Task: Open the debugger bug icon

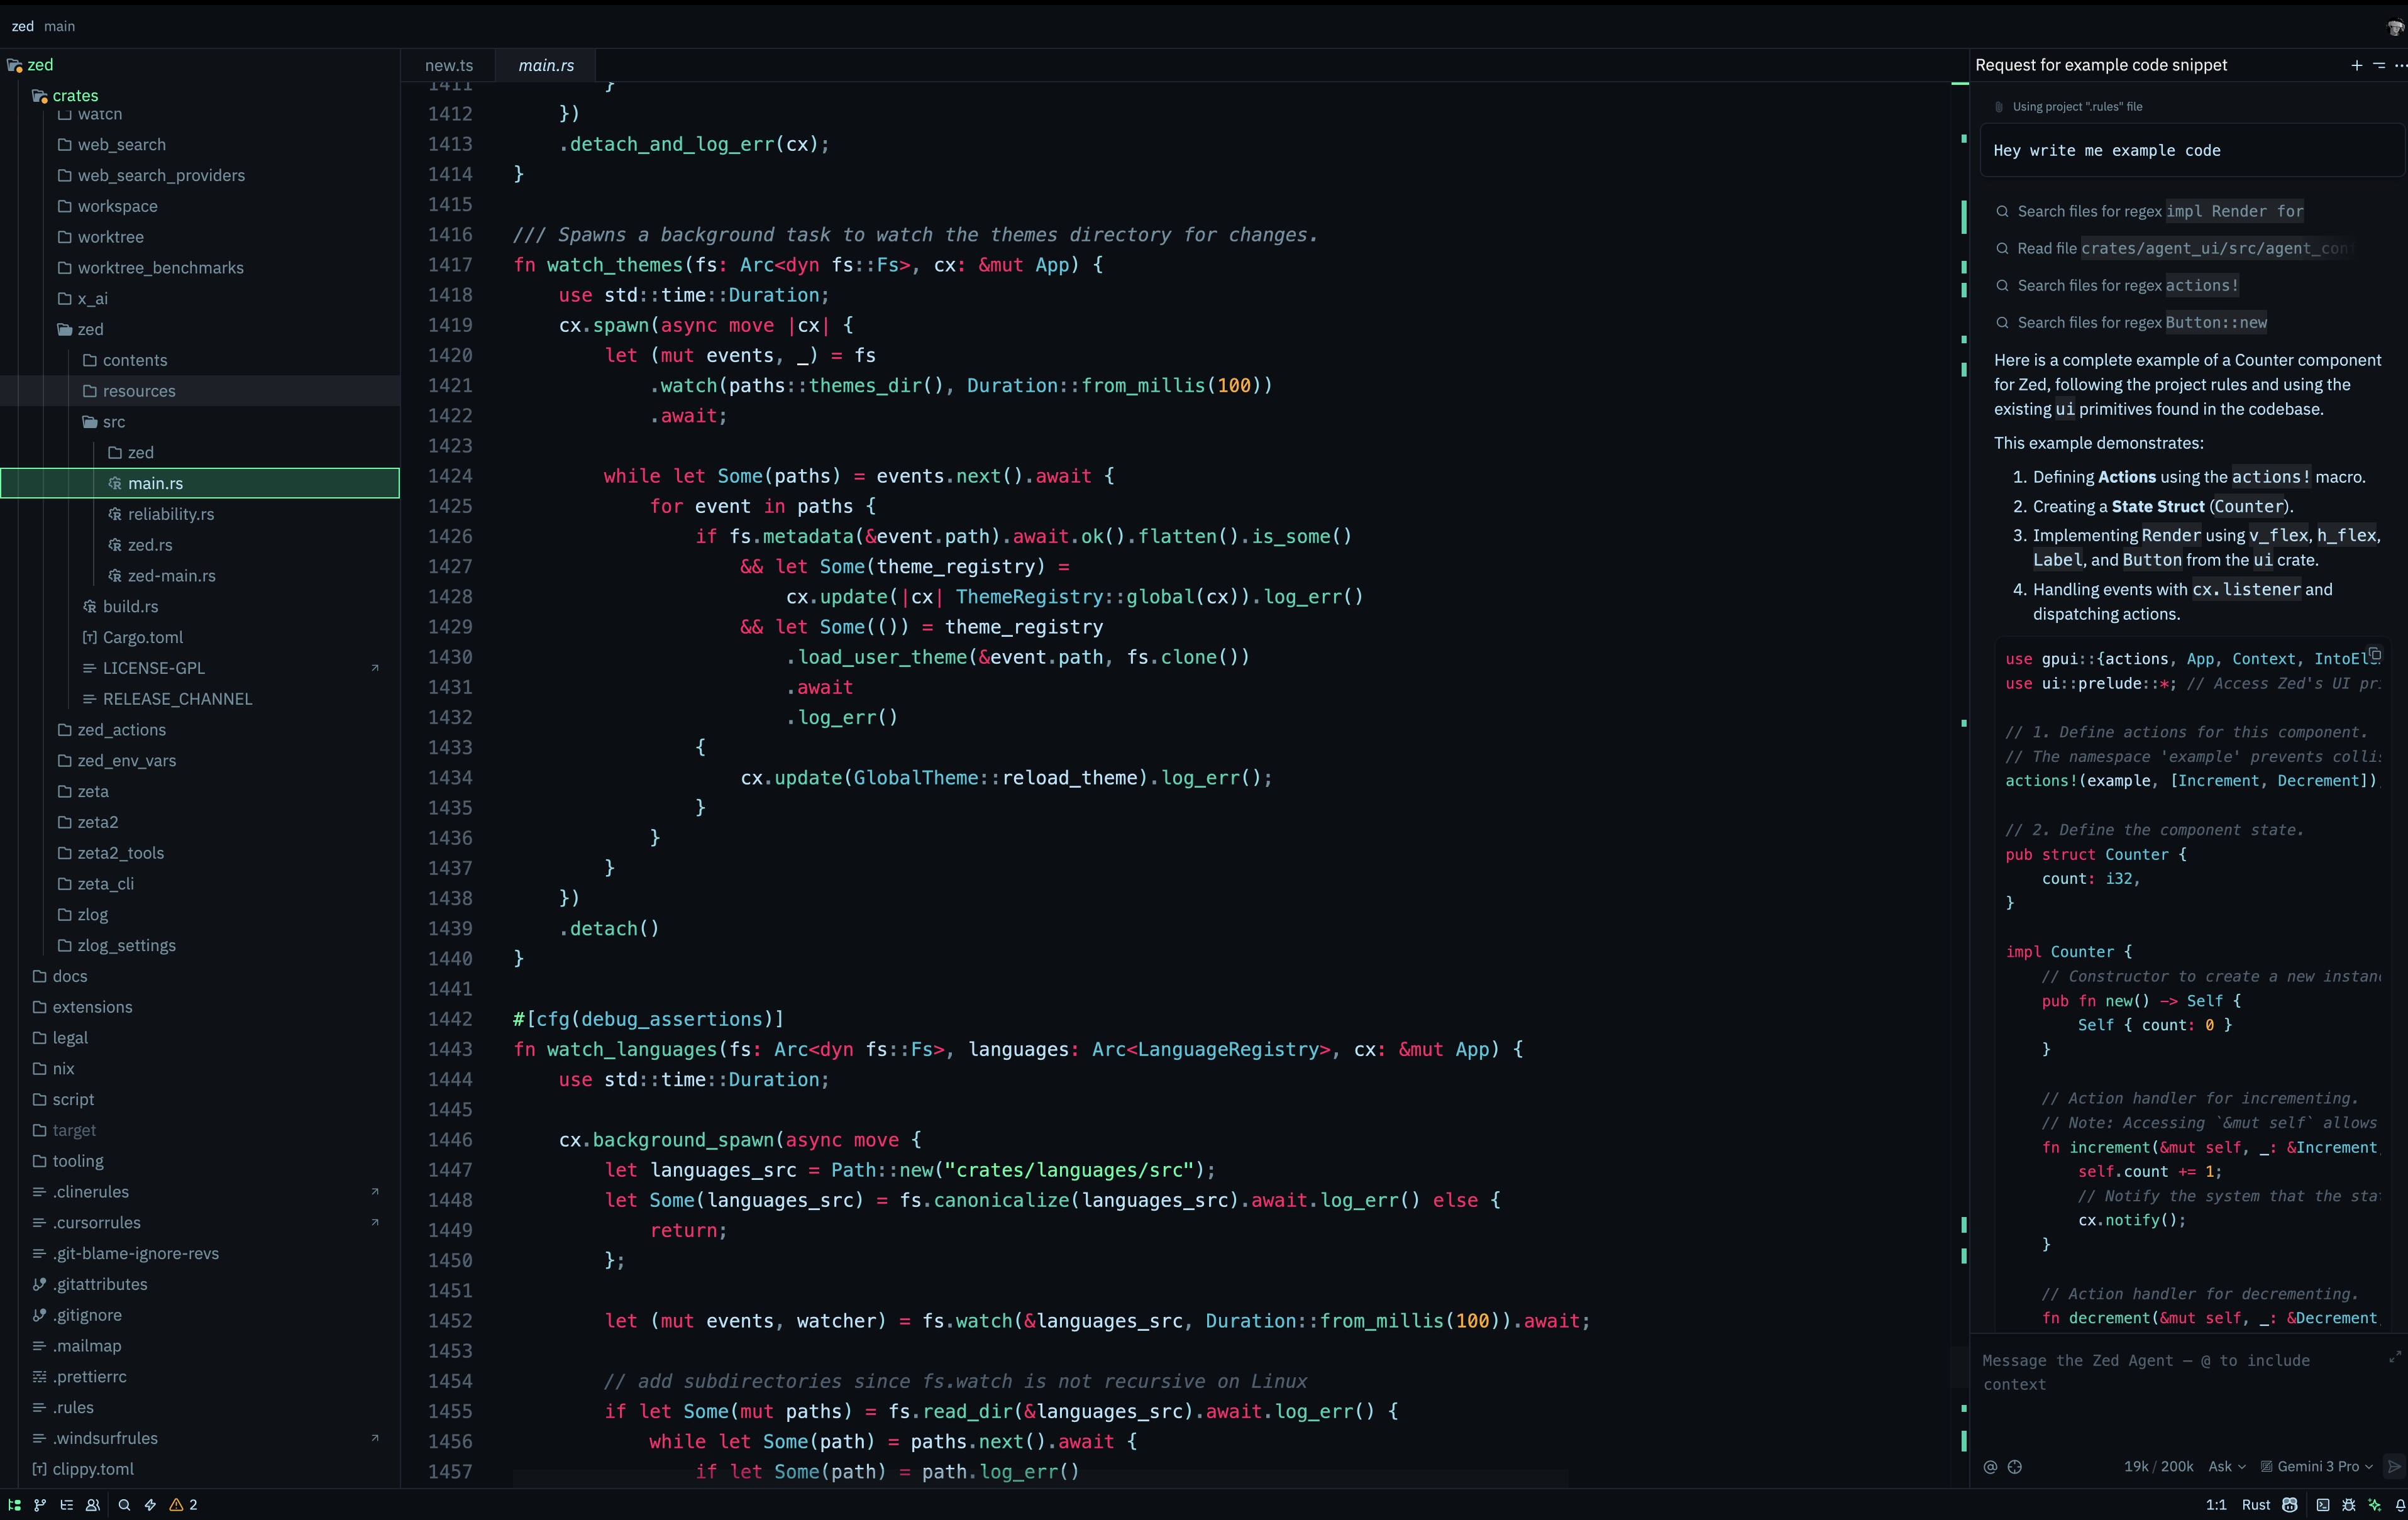Action: coord(2349,1504)
